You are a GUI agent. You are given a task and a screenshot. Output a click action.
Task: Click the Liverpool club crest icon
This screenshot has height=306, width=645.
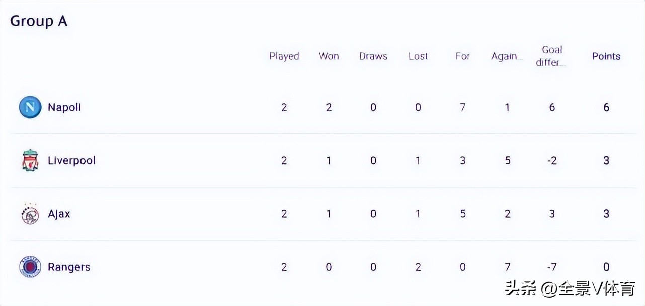click(30, 161)
